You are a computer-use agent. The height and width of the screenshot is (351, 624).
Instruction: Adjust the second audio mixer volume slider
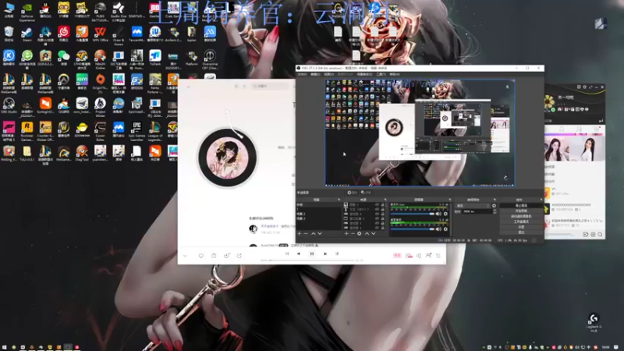pyautogui.click(x=413, y=229)
